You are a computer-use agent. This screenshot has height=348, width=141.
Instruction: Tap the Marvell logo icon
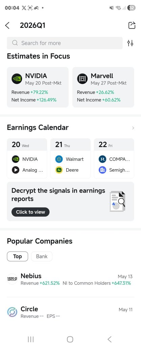coord(82,79)
